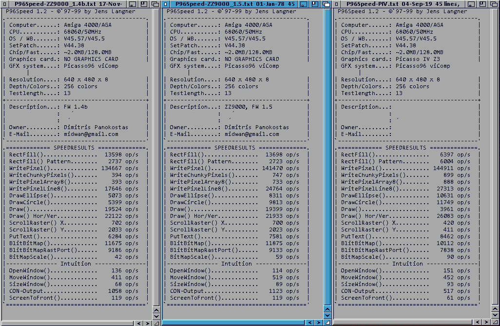Click zoom gadget of P96Speed-ZZ9000_1.5.txt window
Viewport: 500px width, 326px height.
[315, 4]
